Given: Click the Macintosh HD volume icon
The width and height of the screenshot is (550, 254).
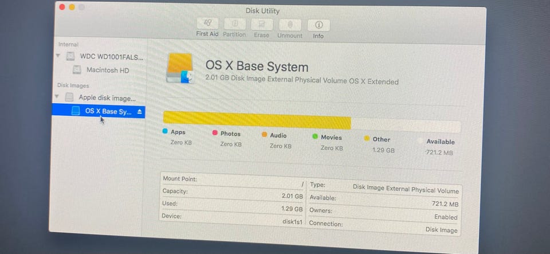Looking at the screenshot, I should click(x=77, y=70).
